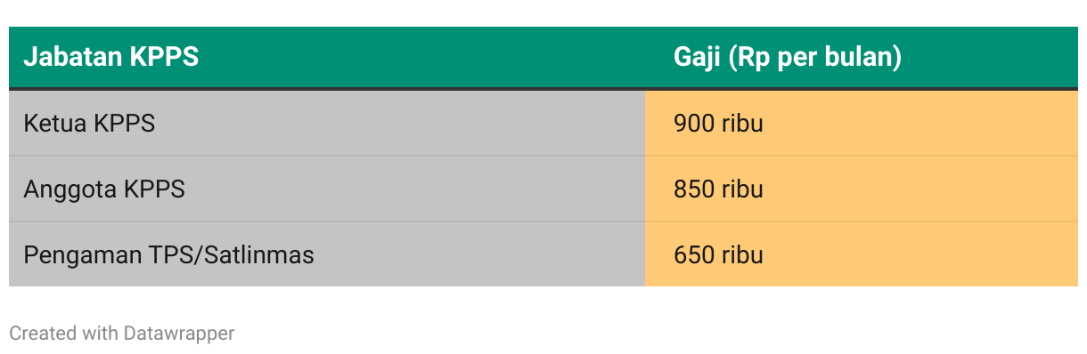Click the 650 ribu salary value
Image resolution: width=1087 pixels, height=354 pixels.
point(718,255)
